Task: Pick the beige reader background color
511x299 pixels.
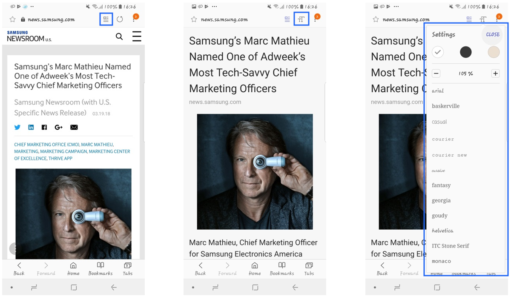Action: pos(494,52)
